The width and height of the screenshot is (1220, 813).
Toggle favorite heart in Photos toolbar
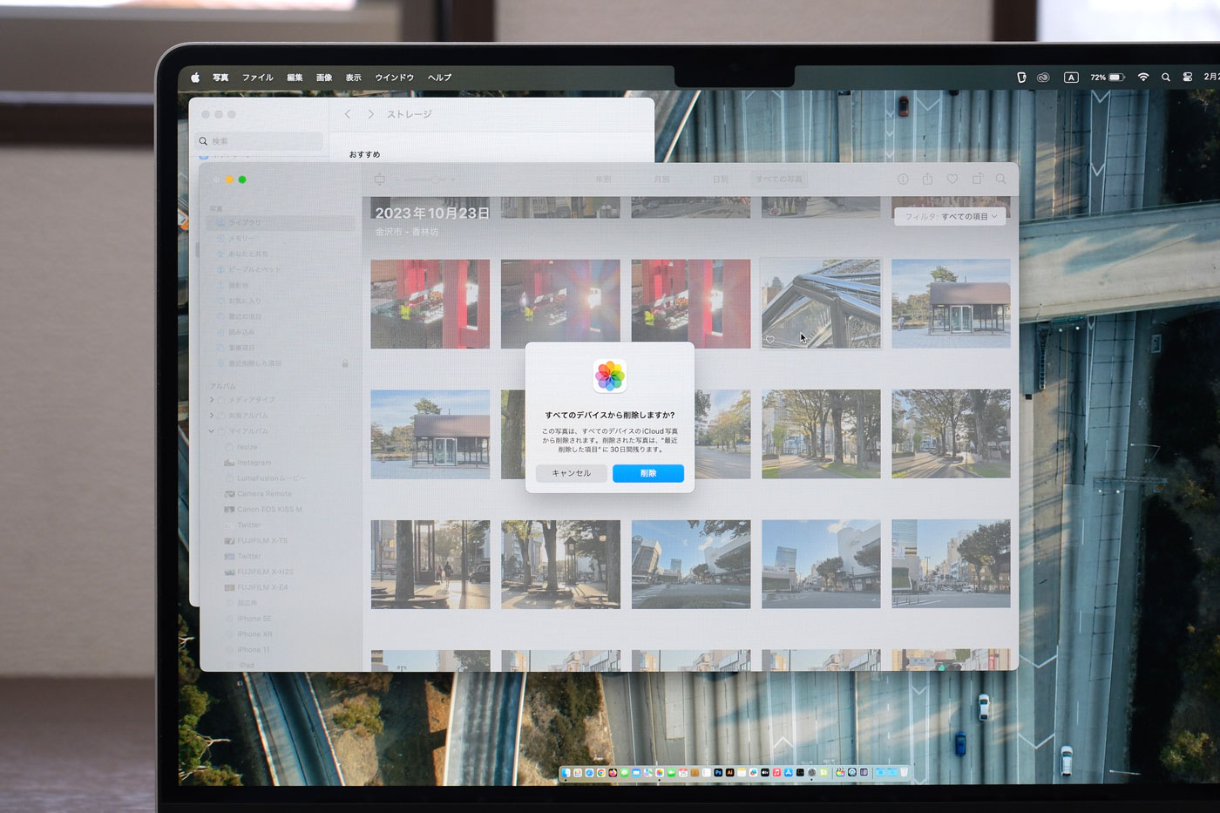952,179
